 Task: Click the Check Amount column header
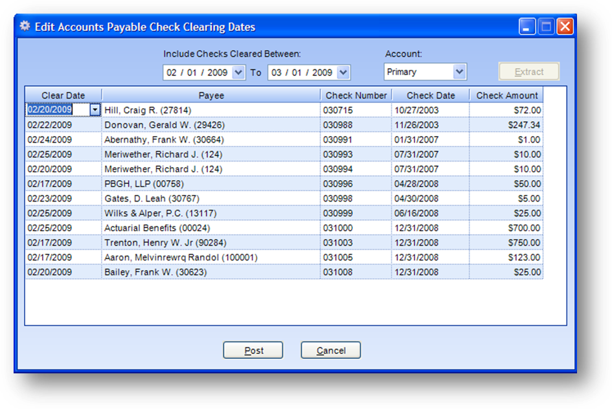tap(506, 95)
